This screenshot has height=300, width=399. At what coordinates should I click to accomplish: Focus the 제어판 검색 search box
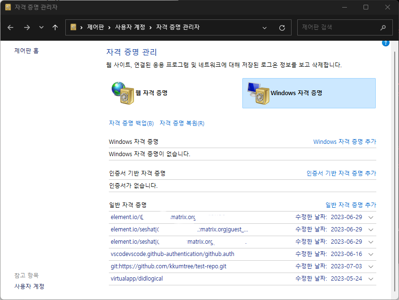[x=345, y=27]
